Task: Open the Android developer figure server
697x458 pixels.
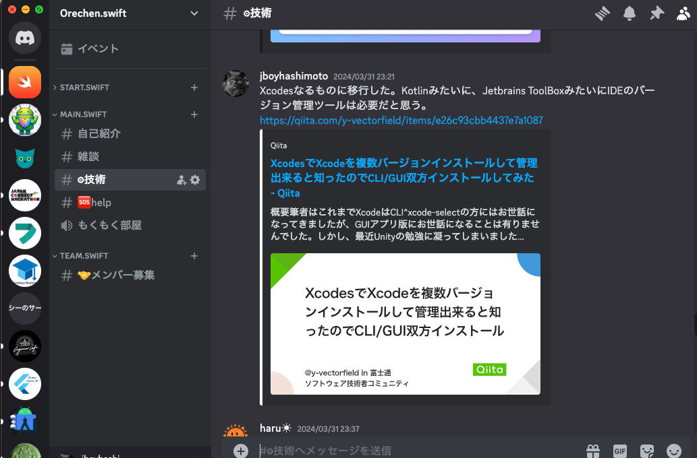Action: click(x=25, y=421)
